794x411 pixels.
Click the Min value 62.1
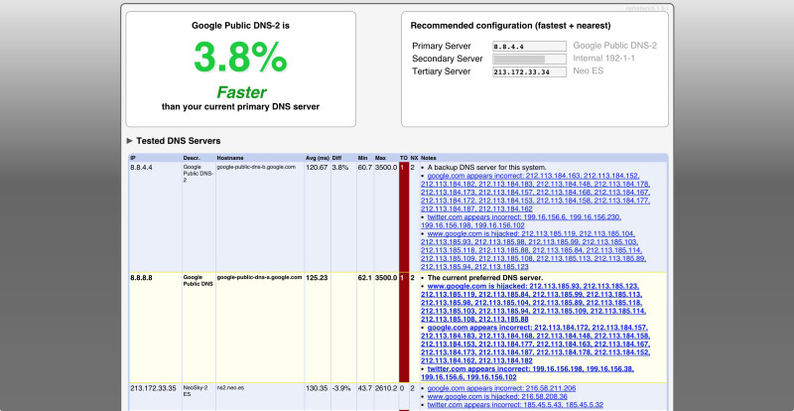pos(364,278)
